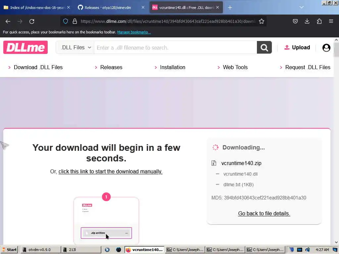Click the 213l taskbar button
The height and width of the screenshot is (254, 339).
(x=81, y=250)
